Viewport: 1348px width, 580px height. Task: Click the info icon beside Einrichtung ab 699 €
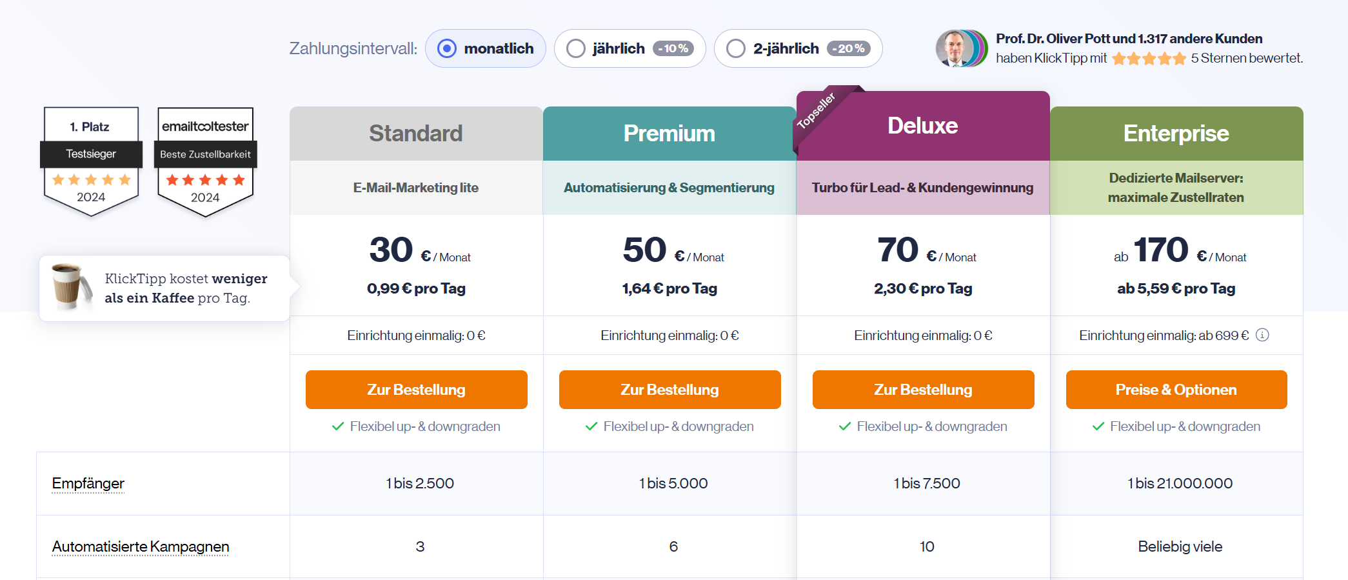(1262, 335)
